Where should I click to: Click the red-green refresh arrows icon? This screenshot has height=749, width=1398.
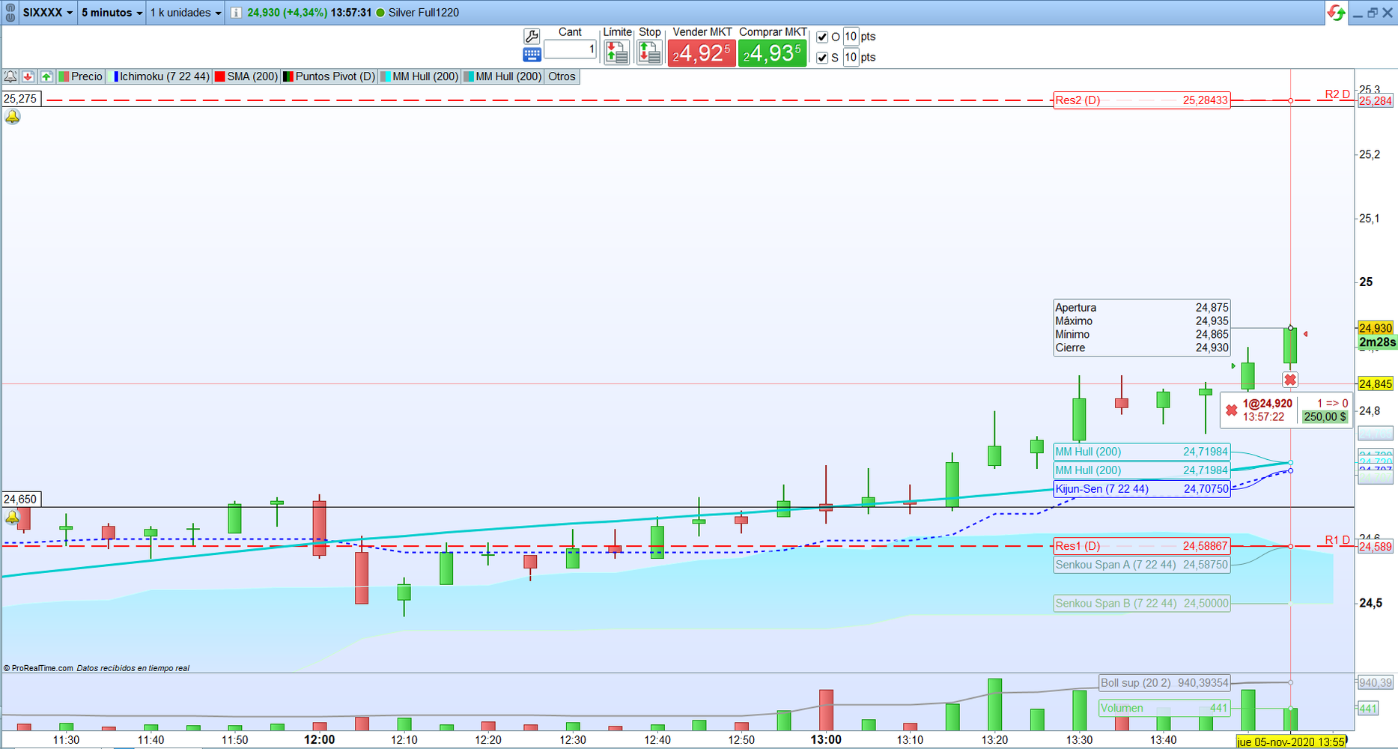point(1336,13)
